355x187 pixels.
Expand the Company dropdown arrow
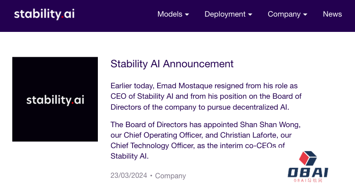tap(305, 14)
